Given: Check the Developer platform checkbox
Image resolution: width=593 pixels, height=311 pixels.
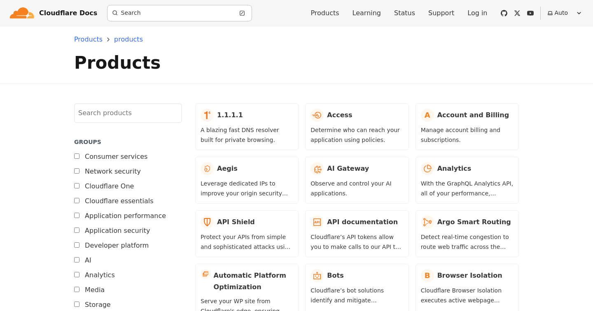Looking at the screenshot, I should pyautogui.click(x=77, y=245).
